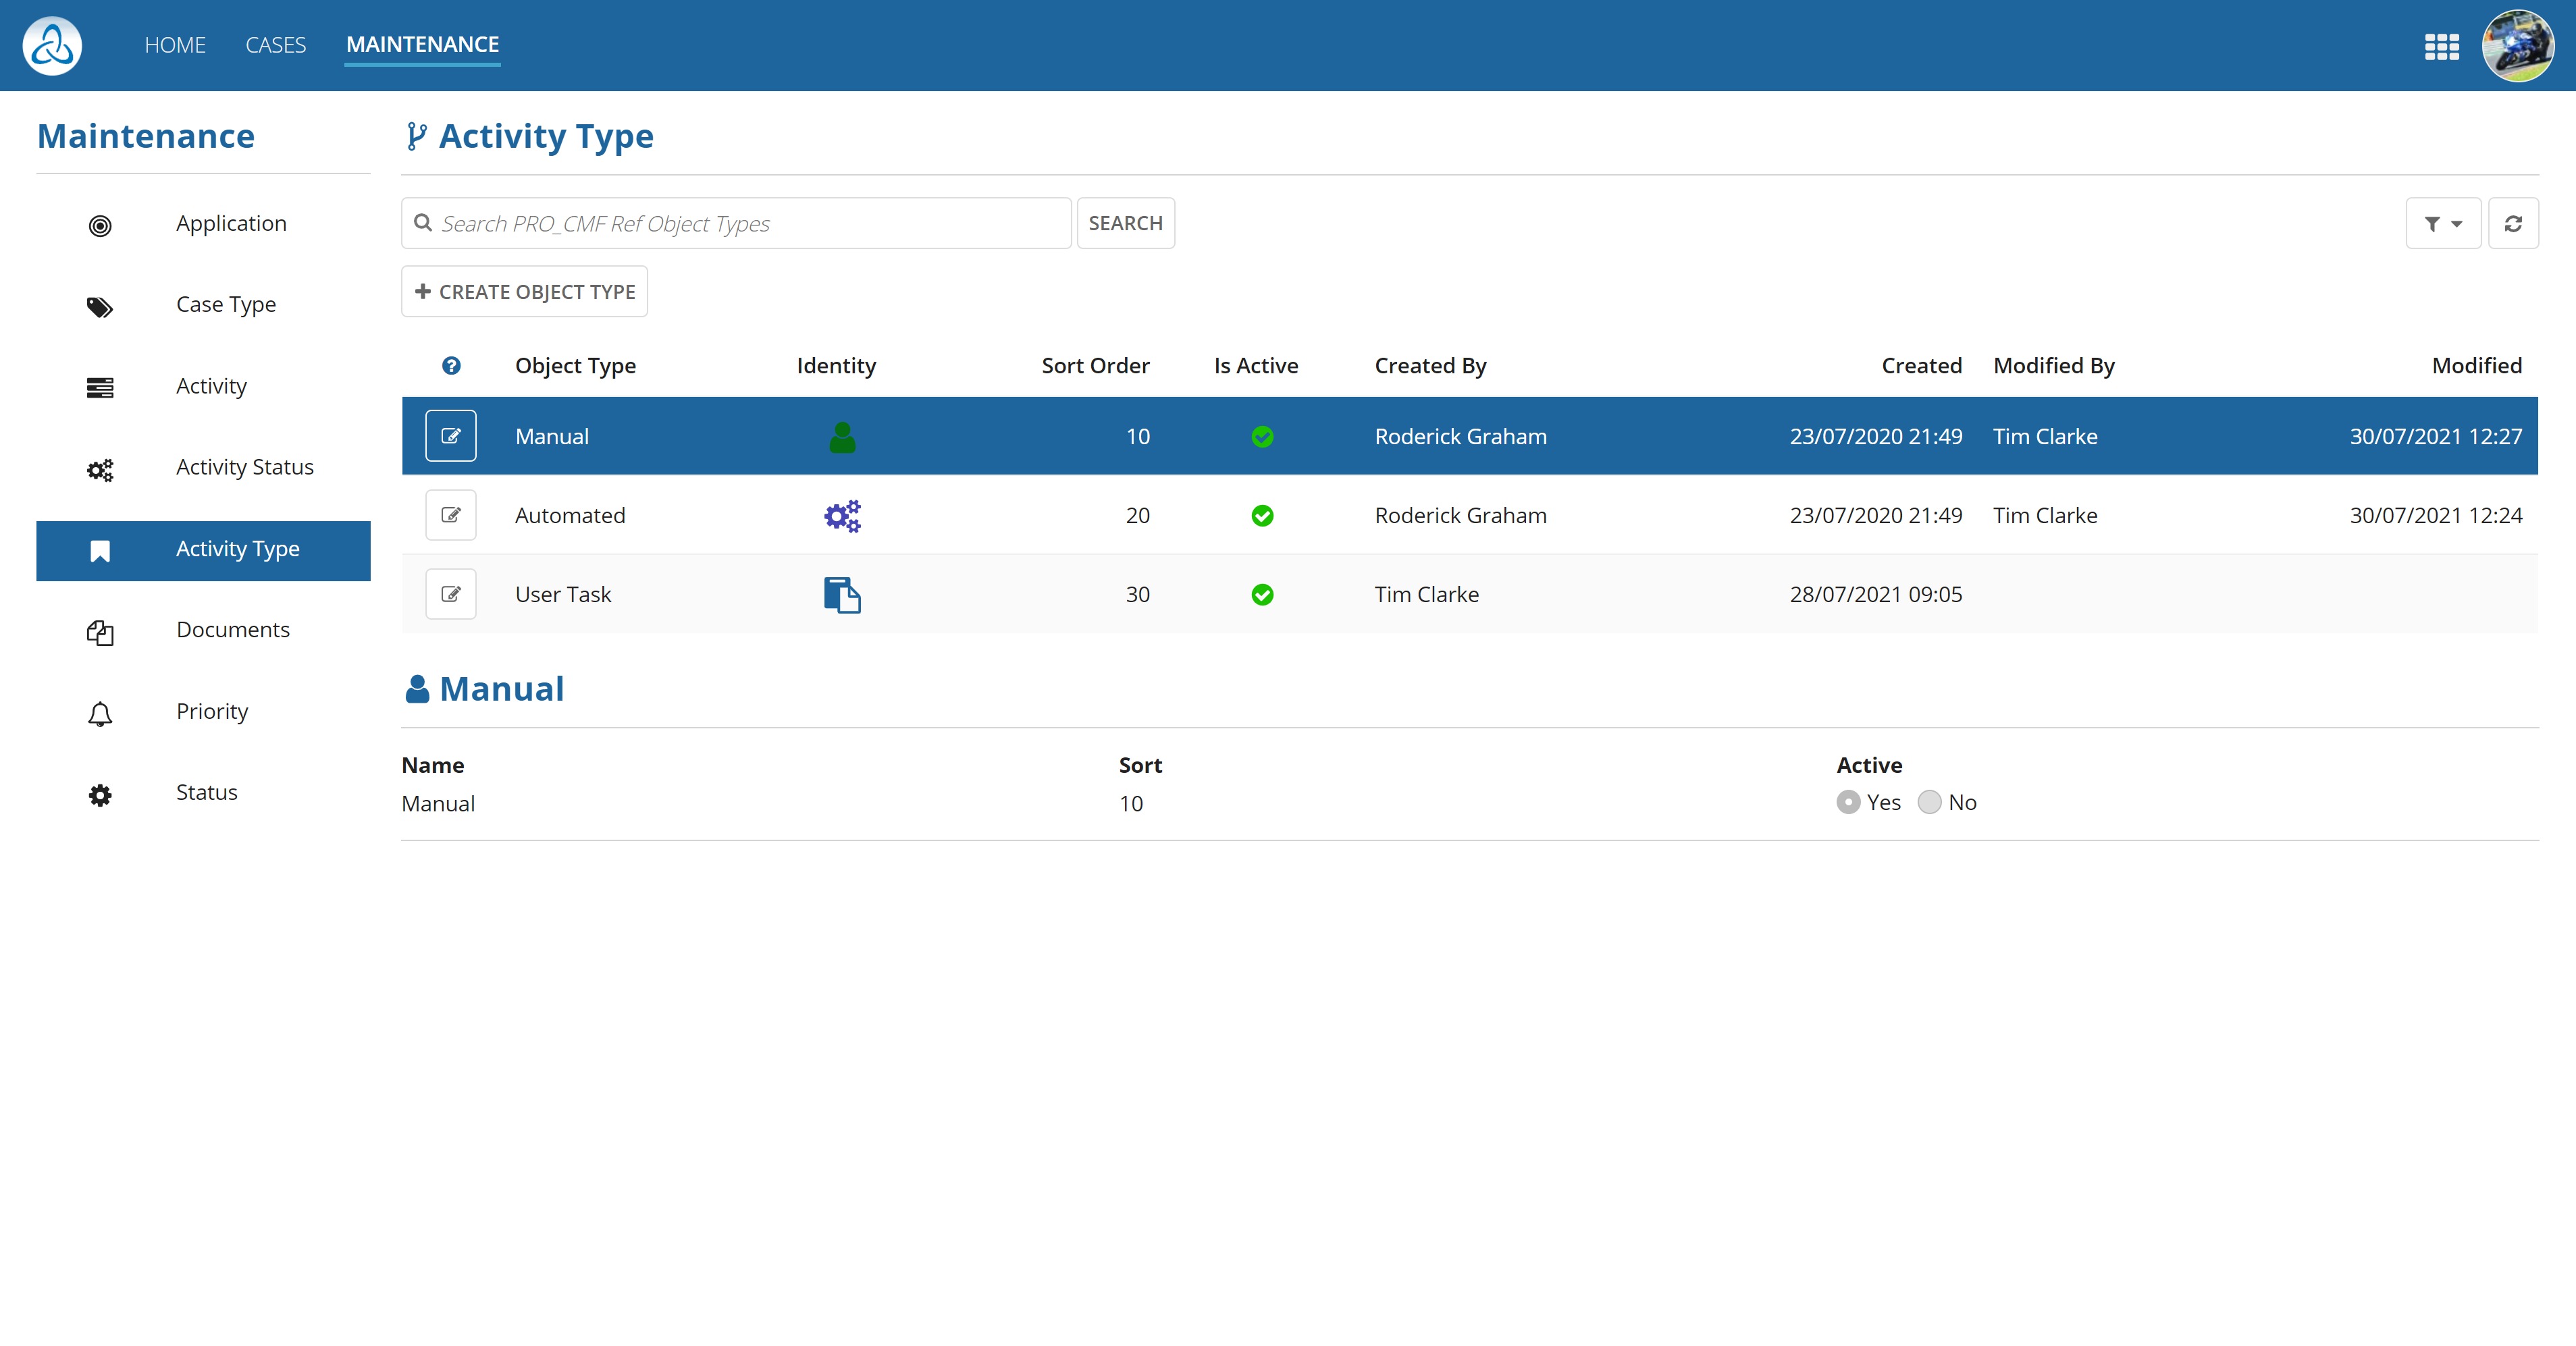Select the Activity Status gears icon

pyautogui.click(x=100, y=469)
